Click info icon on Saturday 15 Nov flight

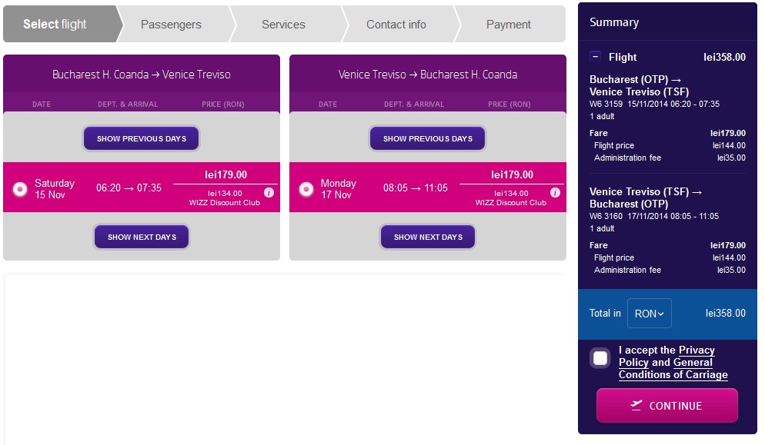(x=269, y=193)
